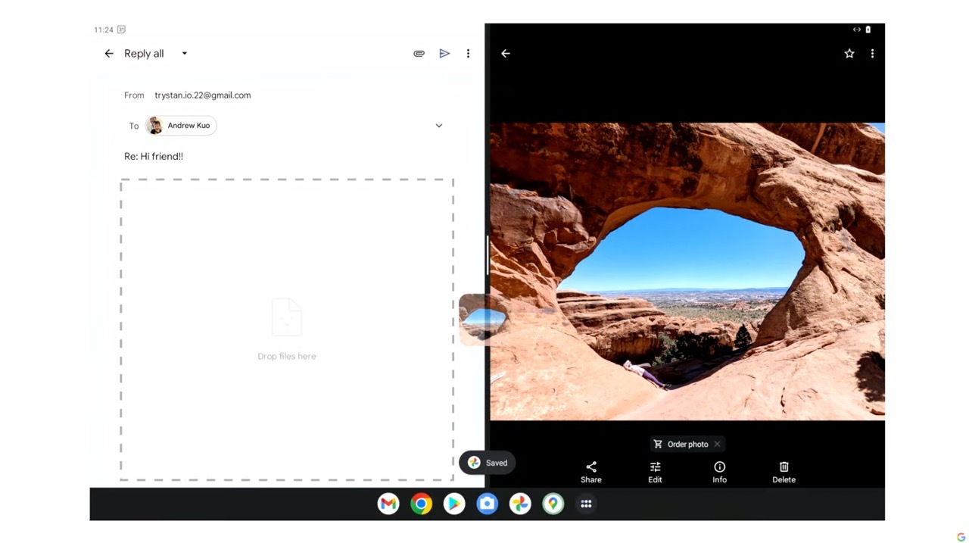Expand recipient details chevron
969x543 pixels.
pos(438,126)
